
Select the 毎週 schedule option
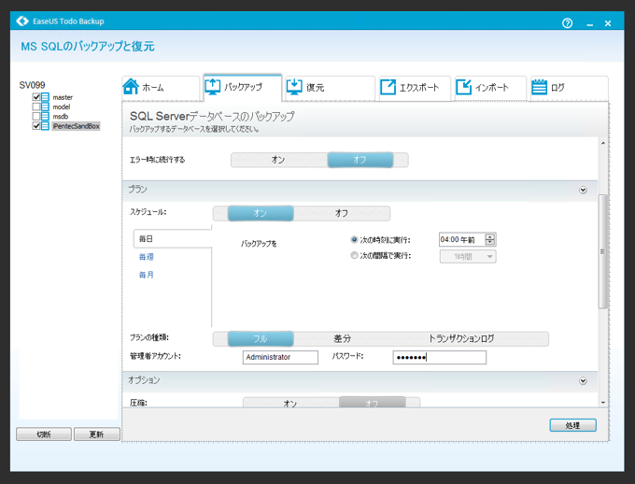point(147,257)
